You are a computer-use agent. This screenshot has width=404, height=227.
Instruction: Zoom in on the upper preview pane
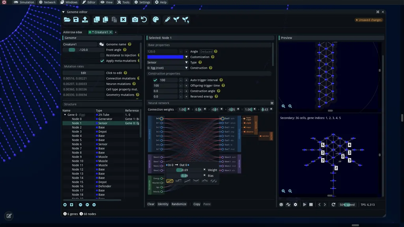tap(283, 106)
